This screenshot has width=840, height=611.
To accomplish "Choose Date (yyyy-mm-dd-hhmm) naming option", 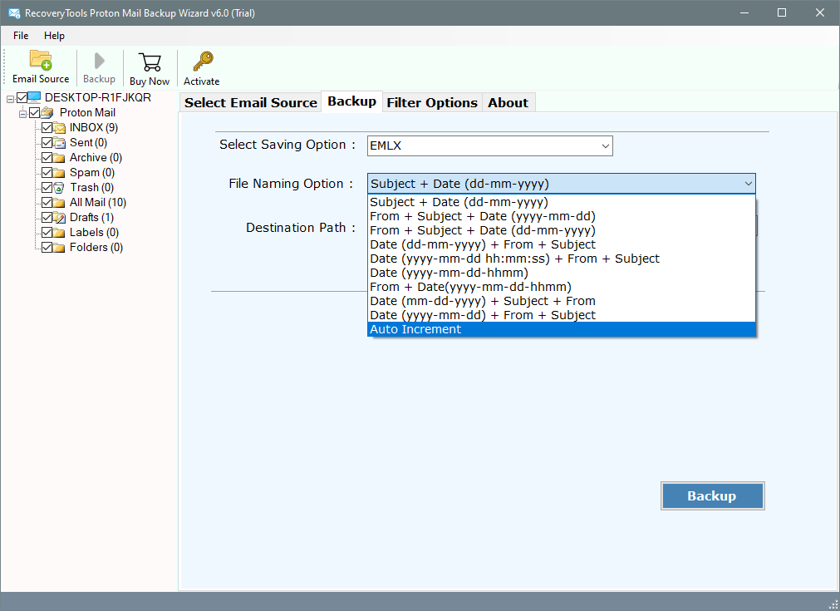I will tap(562, 273).
